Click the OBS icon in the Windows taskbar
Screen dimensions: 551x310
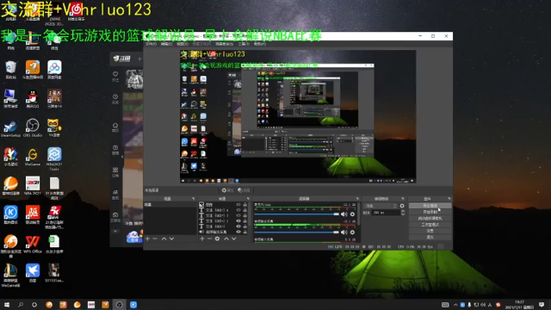coord(119,305)
